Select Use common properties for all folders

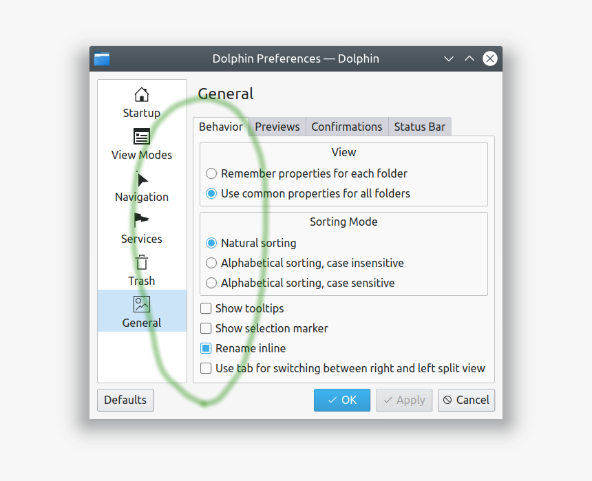tap(308, 193)
